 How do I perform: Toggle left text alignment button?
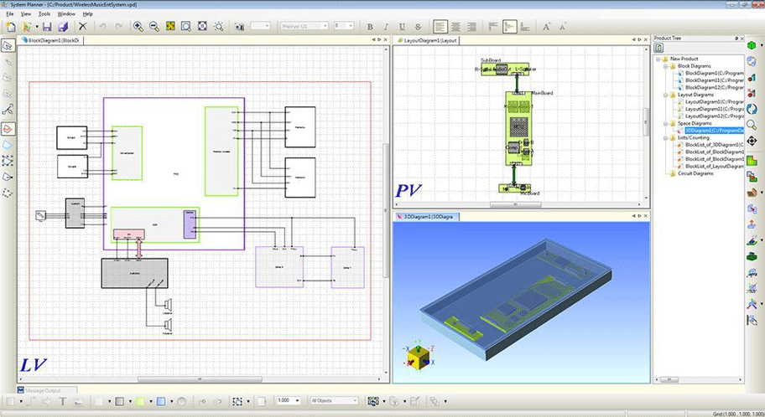441,27
